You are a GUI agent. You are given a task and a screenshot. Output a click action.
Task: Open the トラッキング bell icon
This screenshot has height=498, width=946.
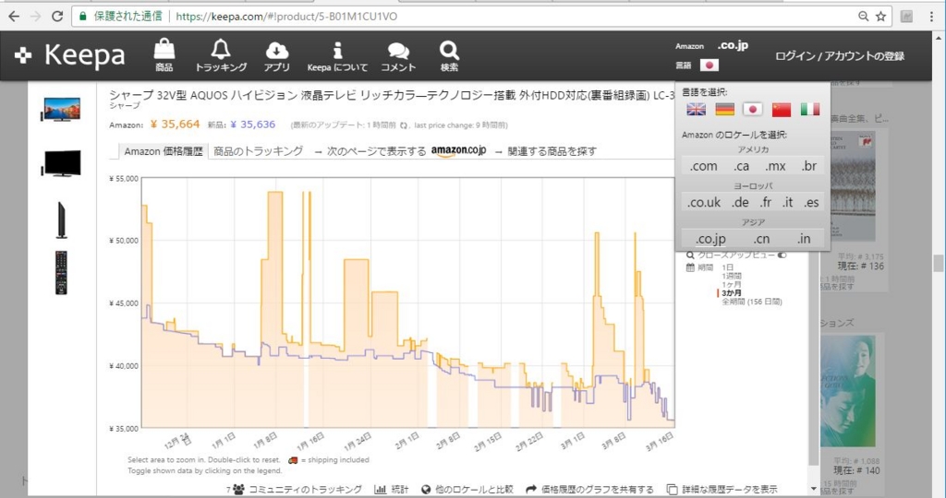pos(221,55)
